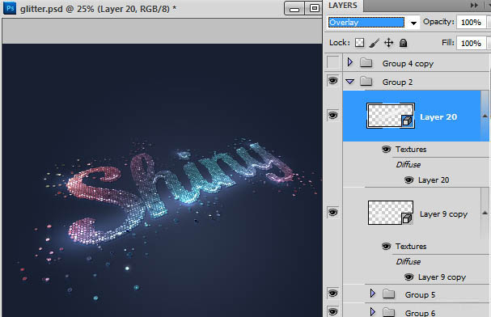Click the Lock all padlock icon
The image size is (491, 317).
click(x=404, y=43)
